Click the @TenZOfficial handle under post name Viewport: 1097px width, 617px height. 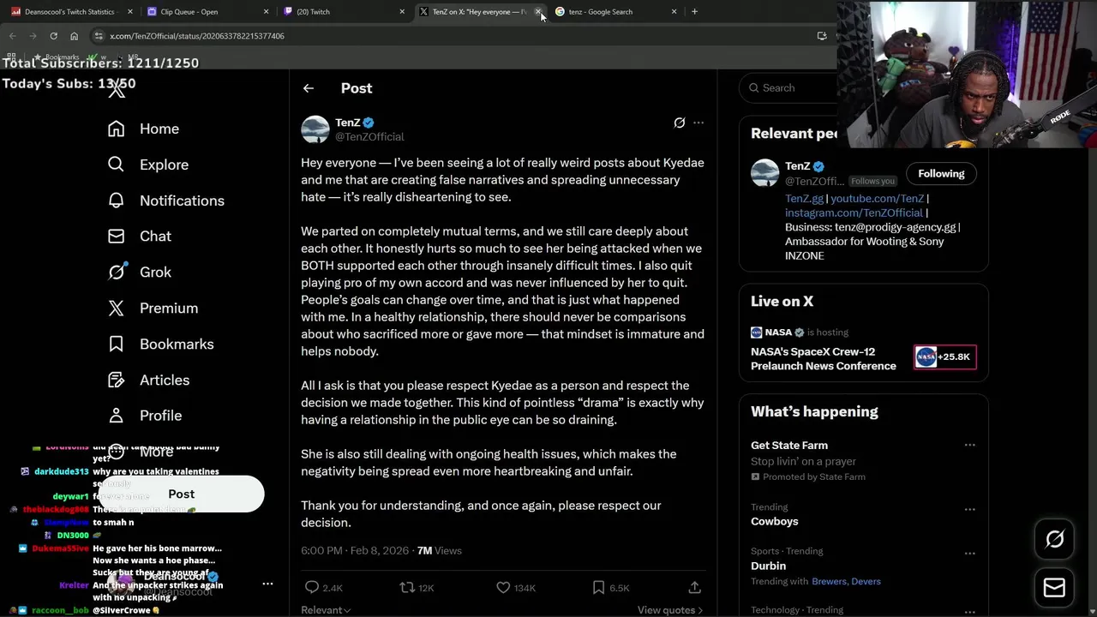(x=369, y=137)
